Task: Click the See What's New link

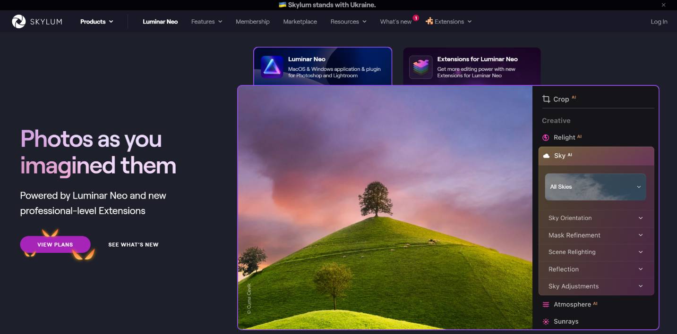Action: [133, 244]
